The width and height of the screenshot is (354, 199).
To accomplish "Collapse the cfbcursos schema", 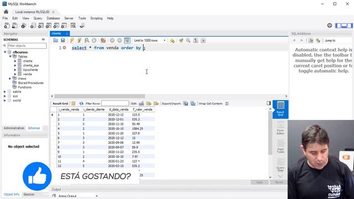I will click(5, 52).
